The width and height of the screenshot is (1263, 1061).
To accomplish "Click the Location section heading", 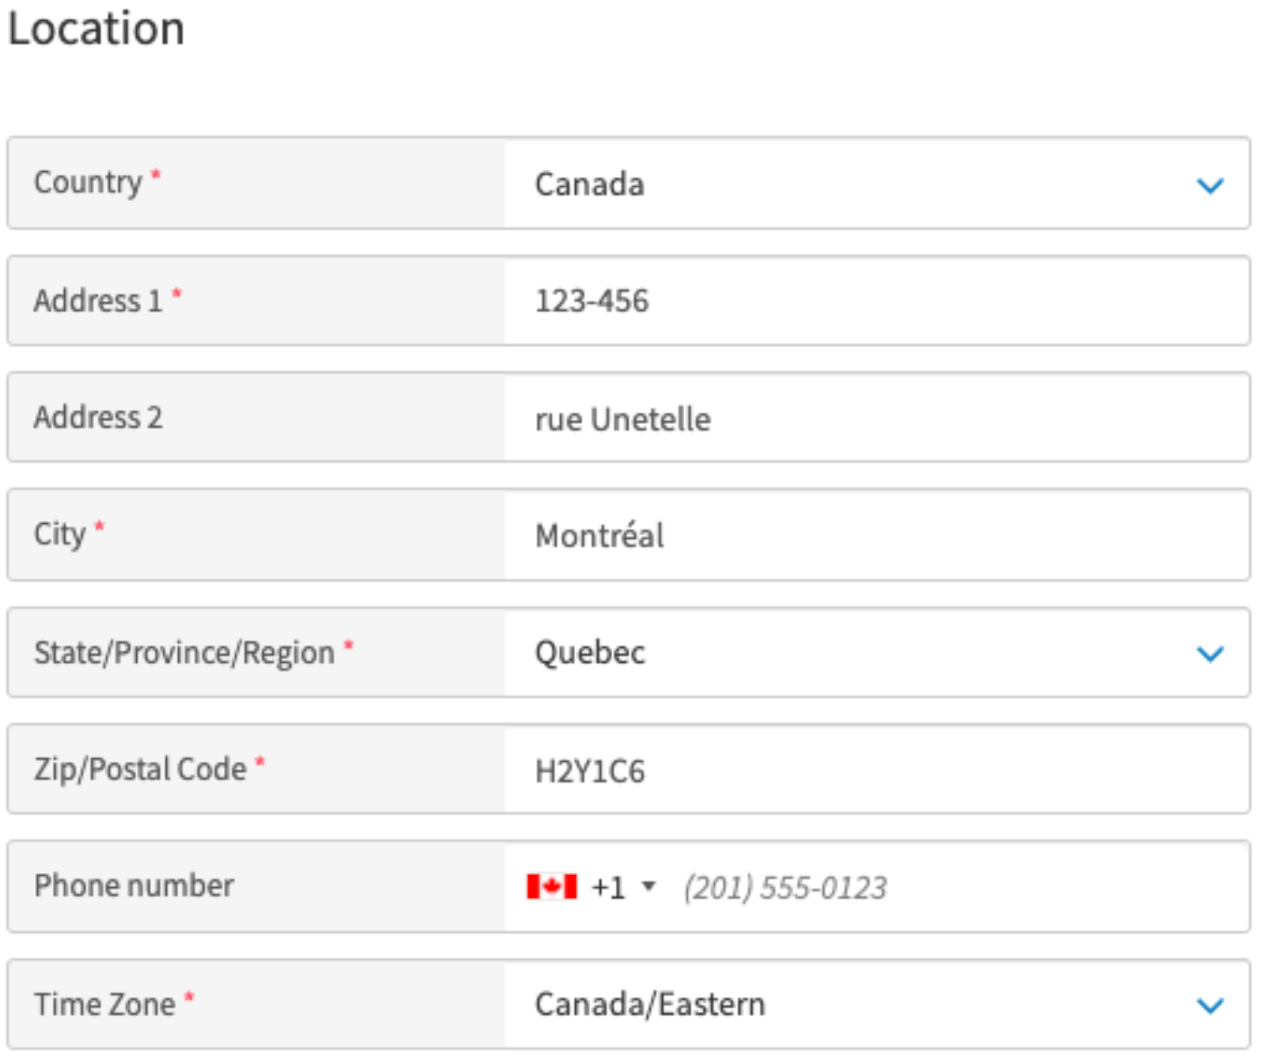I will click(x=97, y=29).
